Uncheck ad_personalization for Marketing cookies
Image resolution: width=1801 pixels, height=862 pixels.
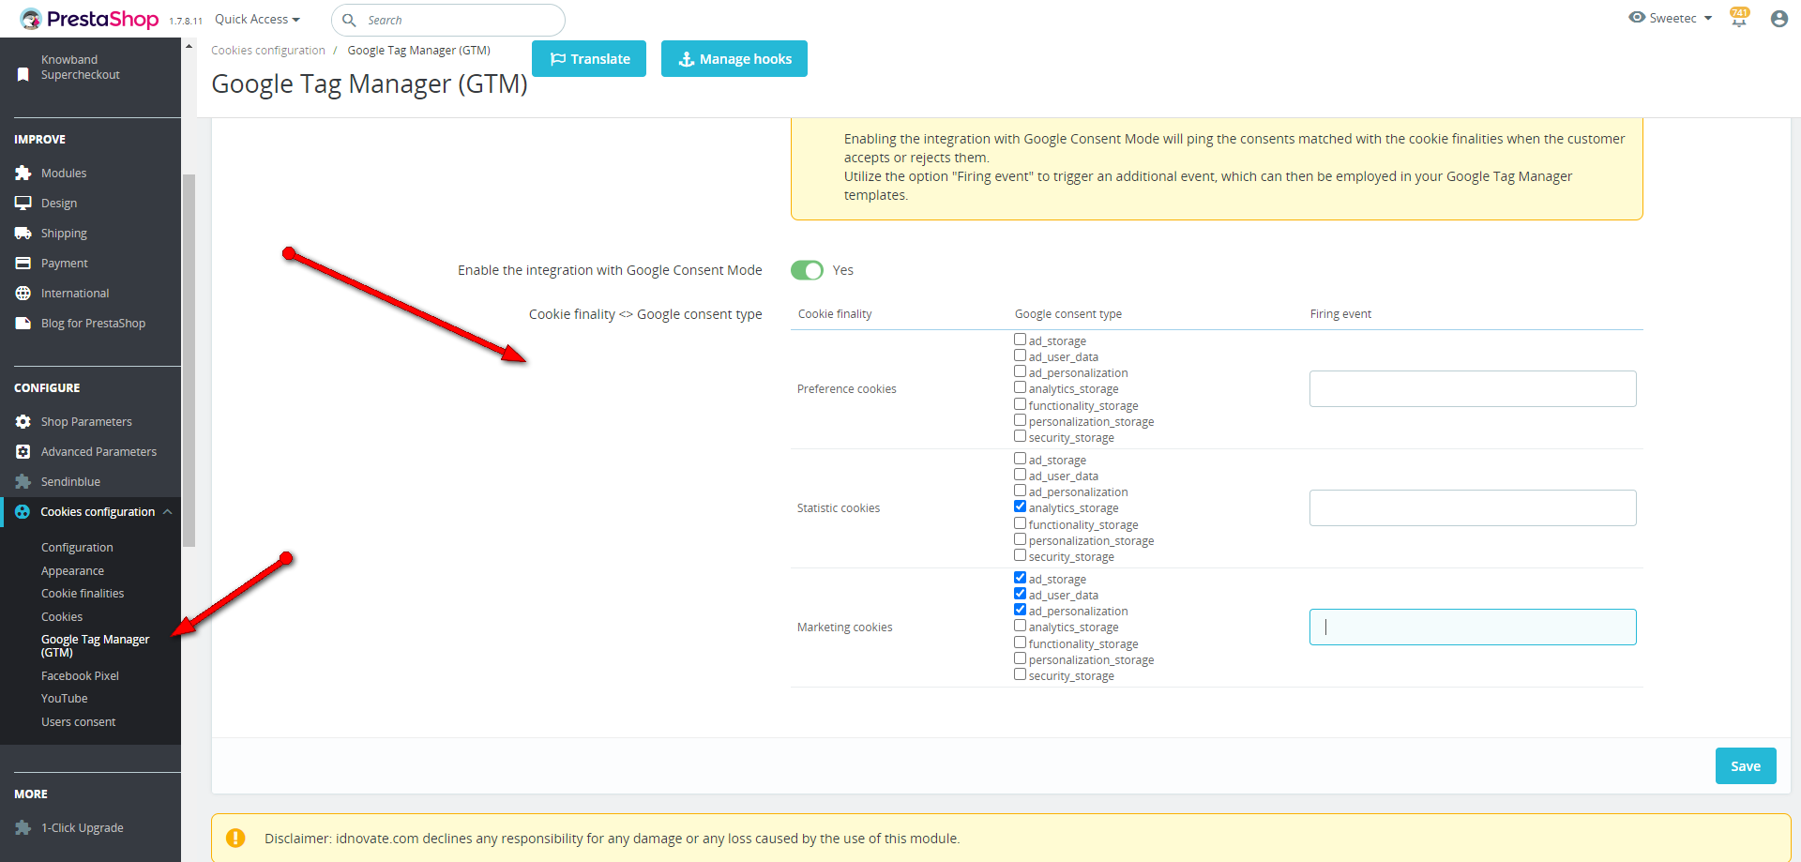coord(1020,610)
